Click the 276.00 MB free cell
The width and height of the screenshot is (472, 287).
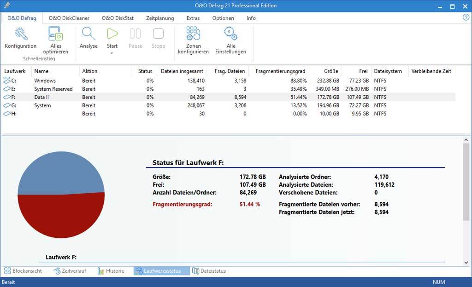[357, 89]
